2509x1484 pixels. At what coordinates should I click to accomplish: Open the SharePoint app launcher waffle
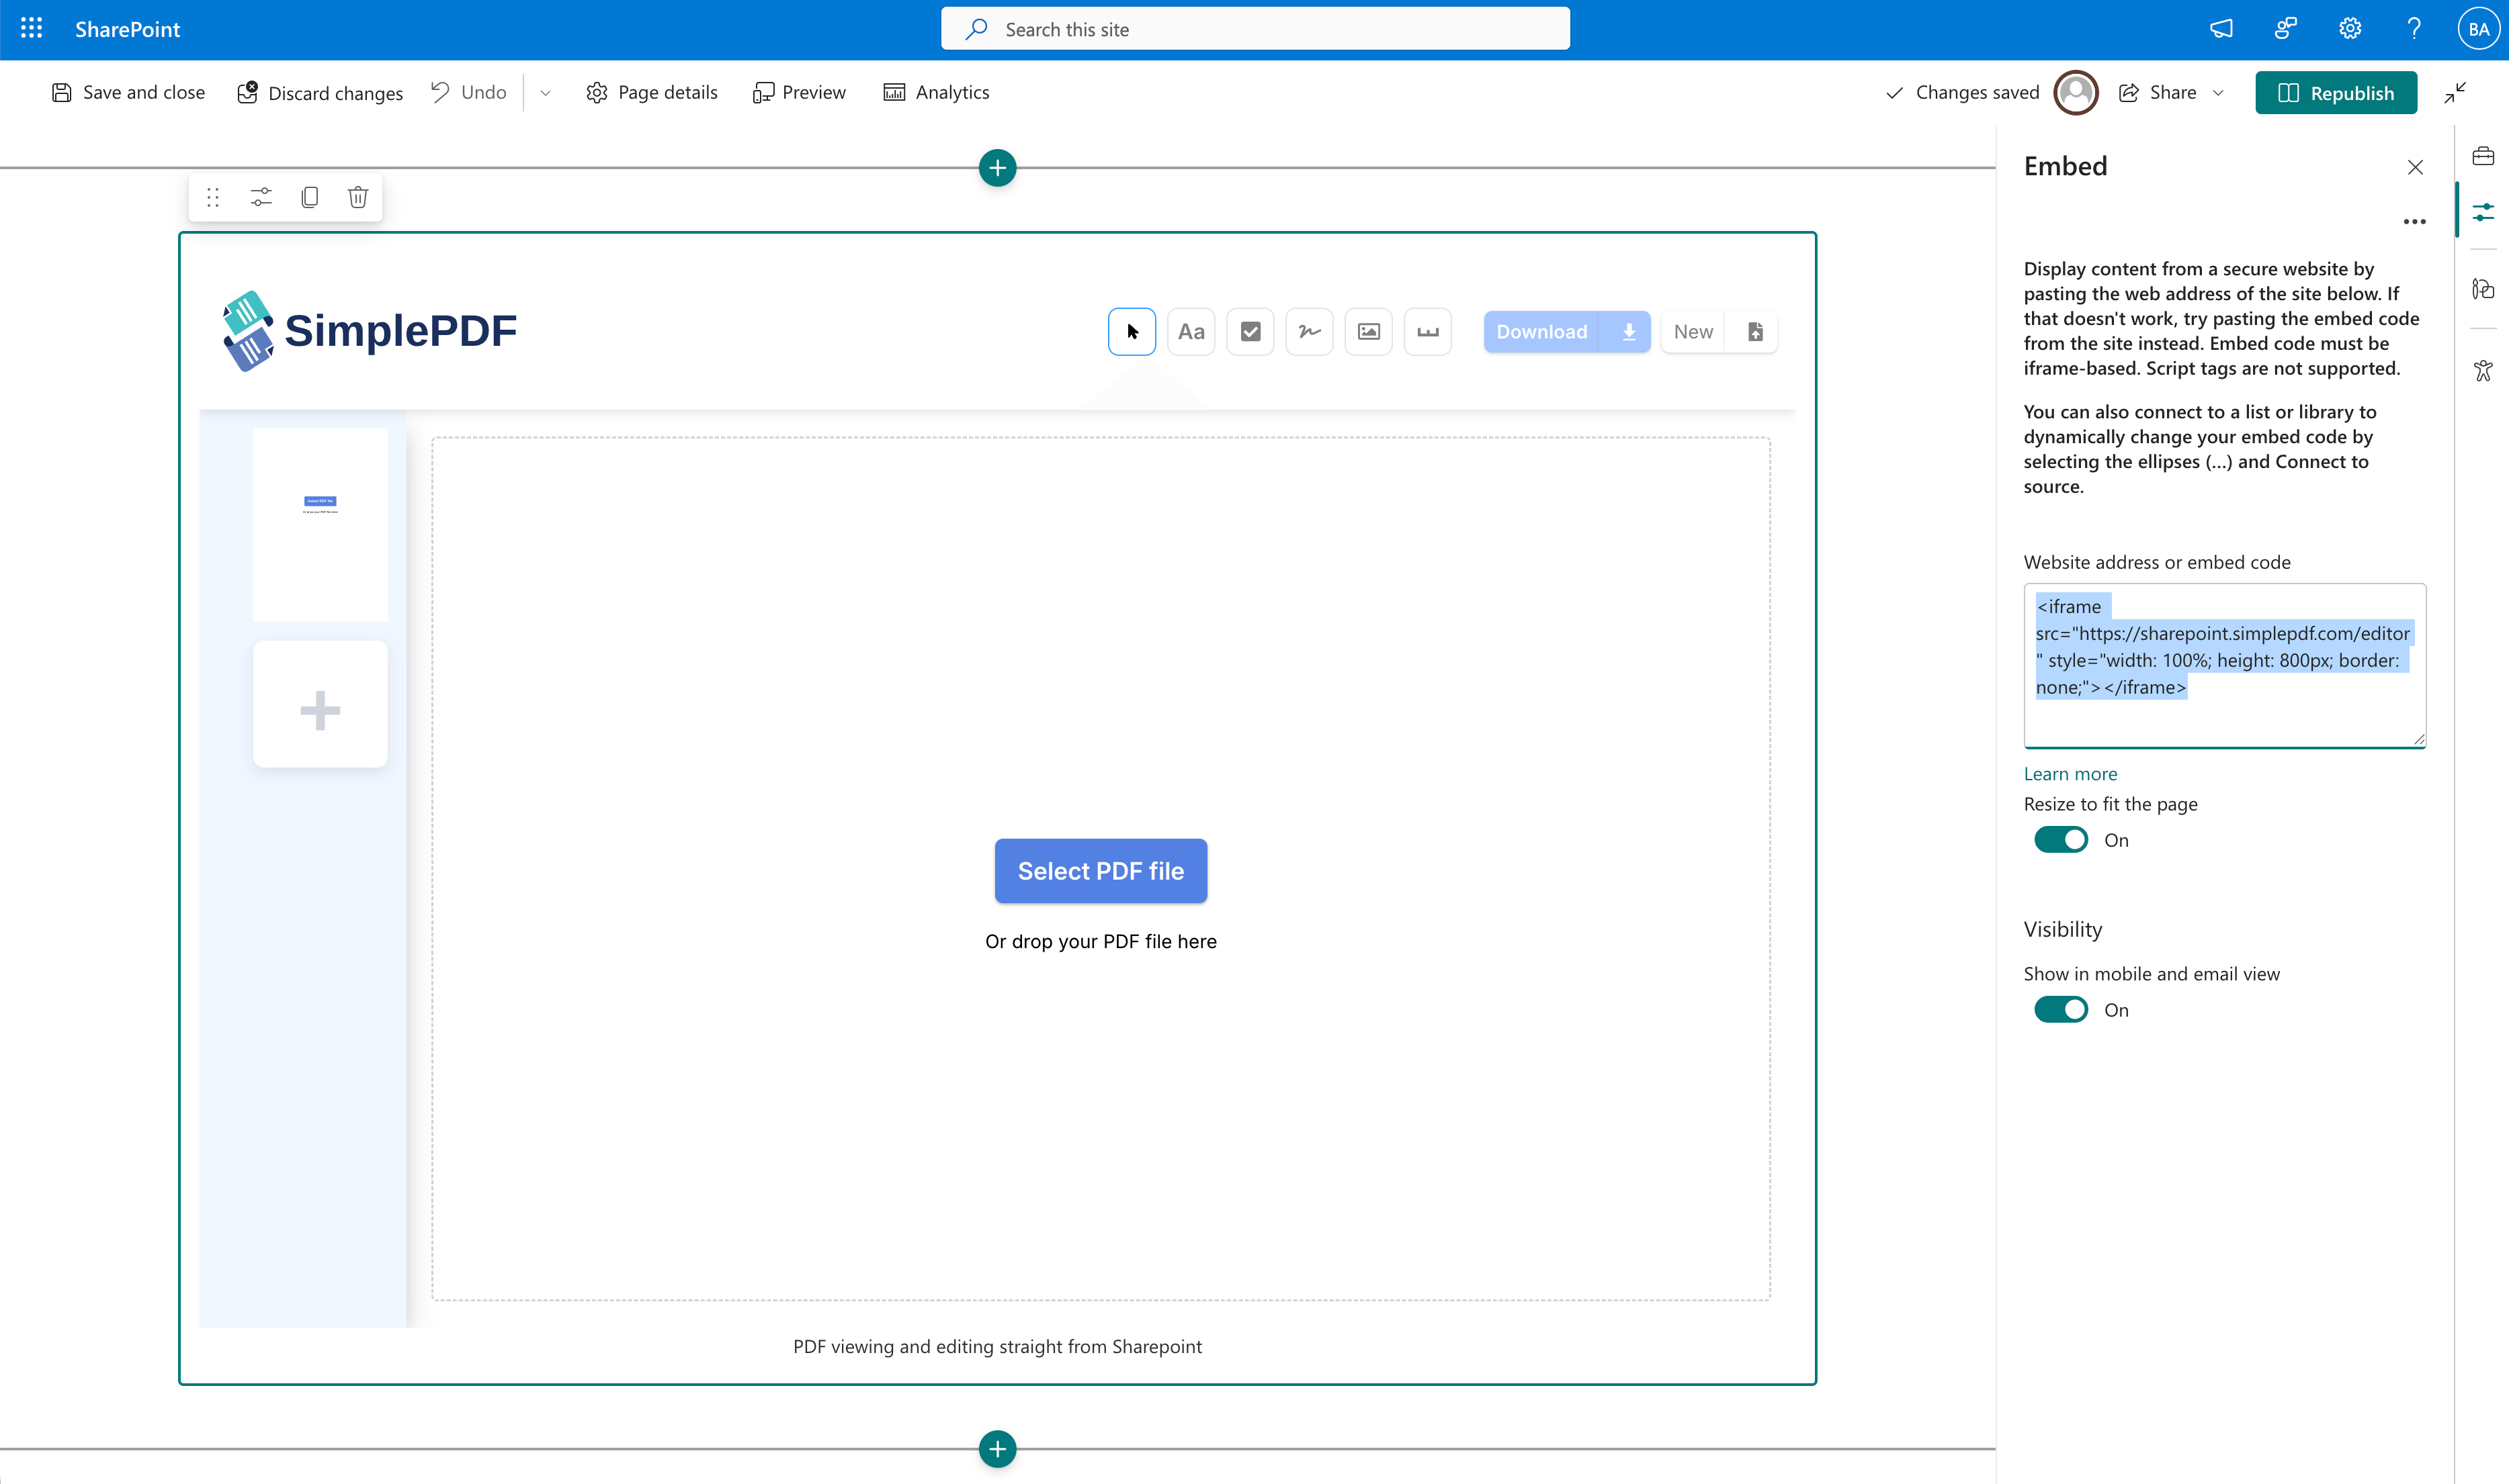pos(30,28)
